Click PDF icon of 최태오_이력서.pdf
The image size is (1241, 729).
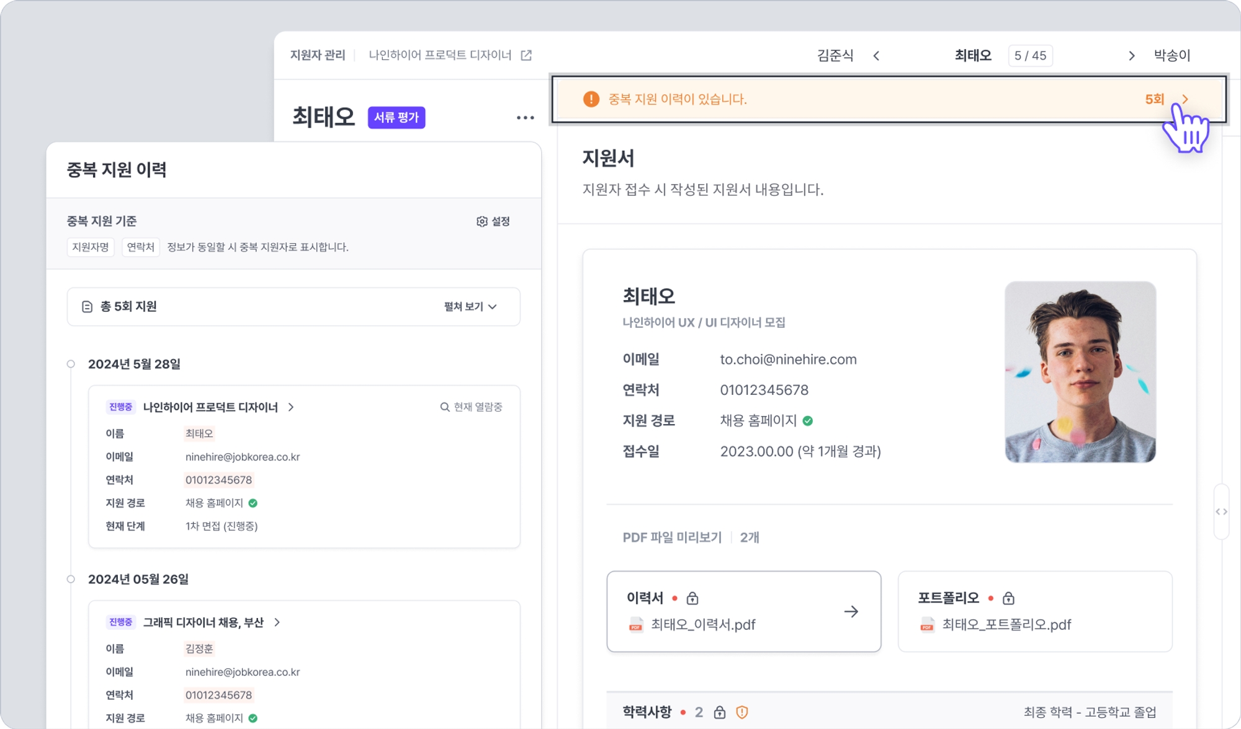[x=635, y=625]
